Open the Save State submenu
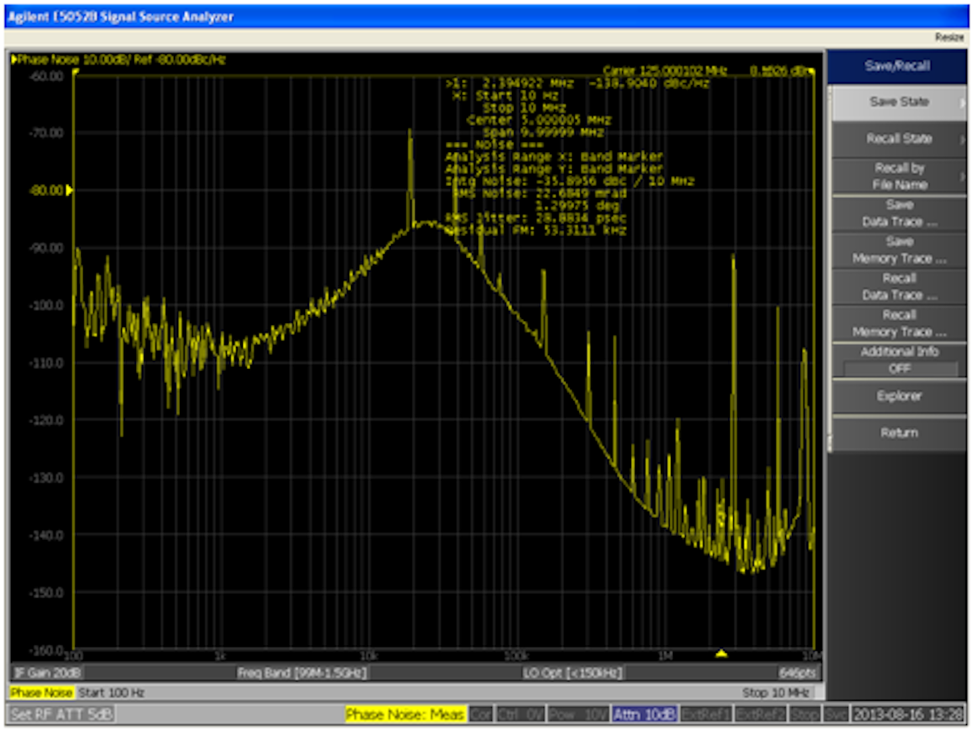The height and width of the screenshot is (732, 974). pyautogui.click(x=898, y=102)
